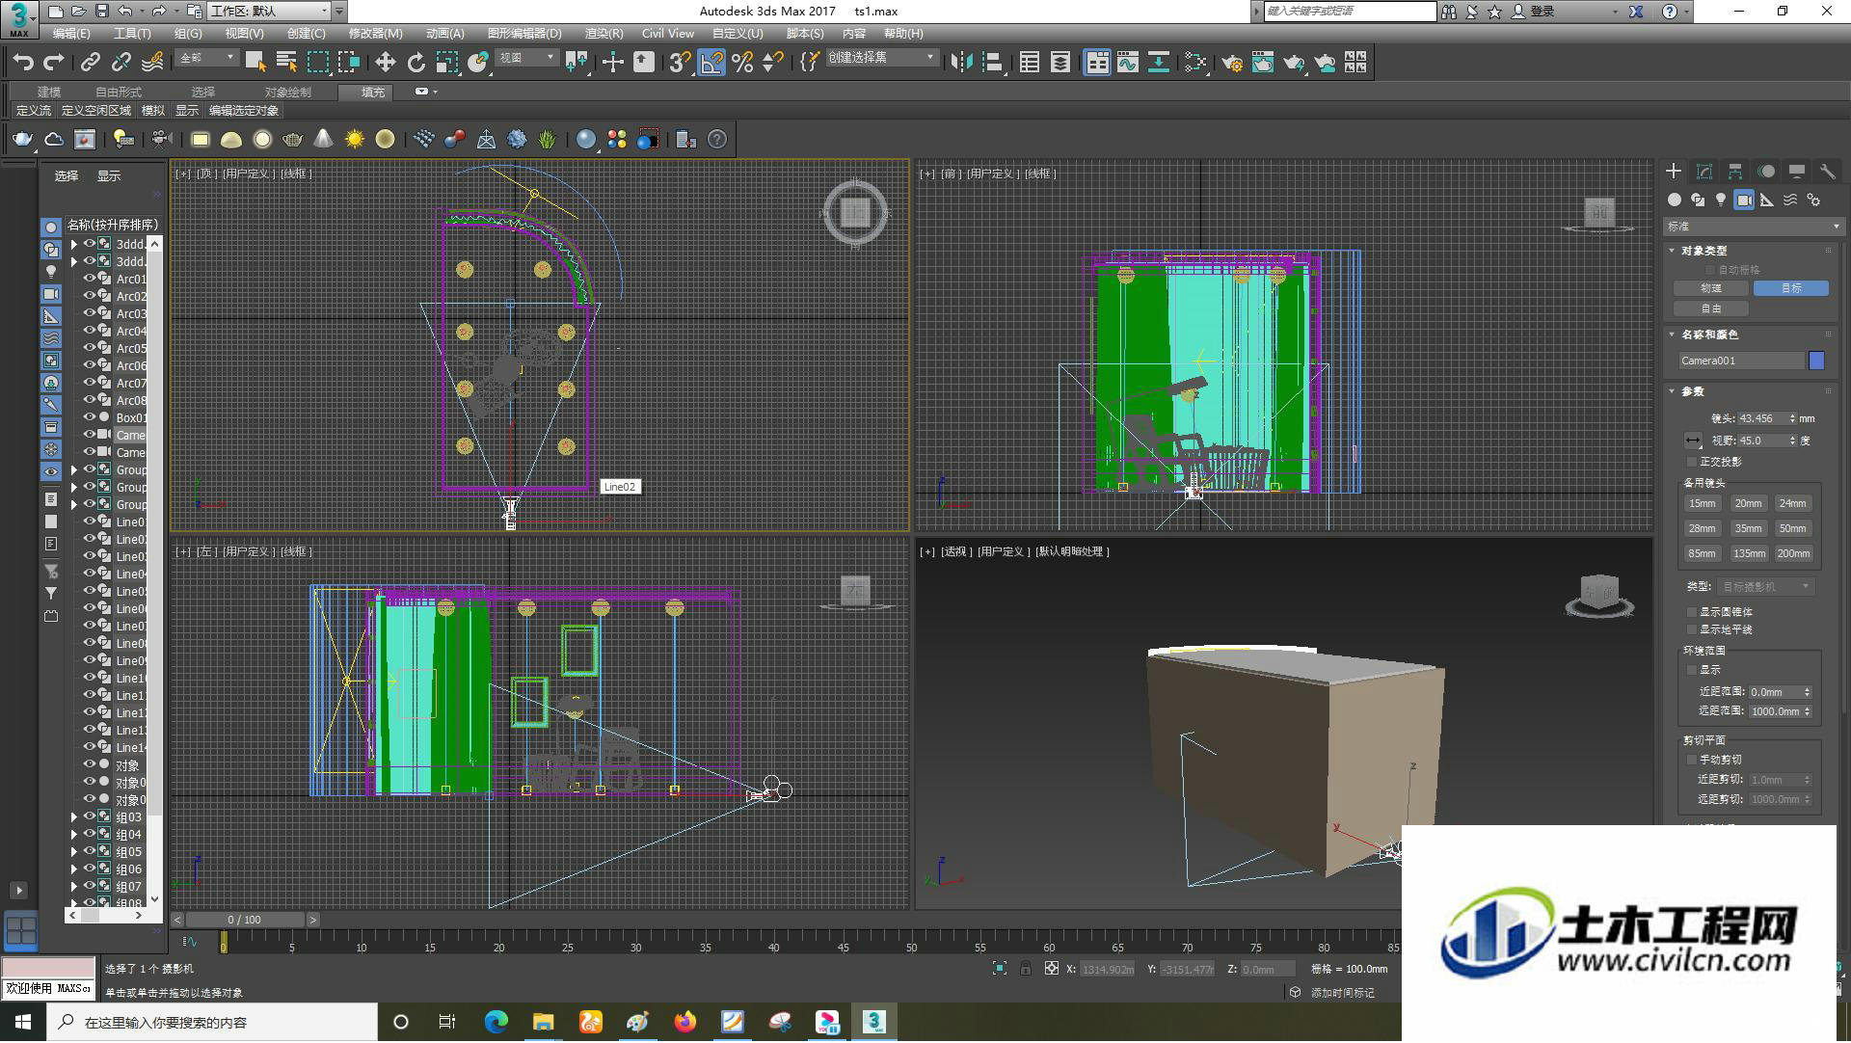1851x1043 pixels.
Task: Click the Undo arrow icon
Action: [x=23, y=63]
